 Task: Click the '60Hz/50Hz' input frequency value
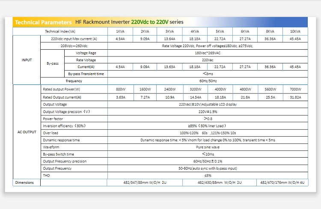click(x=208, y=81)
